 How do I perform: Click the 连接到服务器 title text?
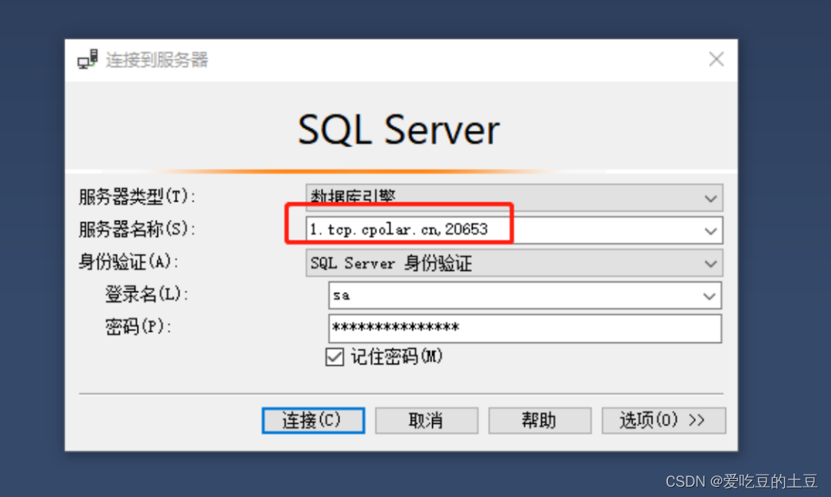pyautogui.click(x=157, y=60)
